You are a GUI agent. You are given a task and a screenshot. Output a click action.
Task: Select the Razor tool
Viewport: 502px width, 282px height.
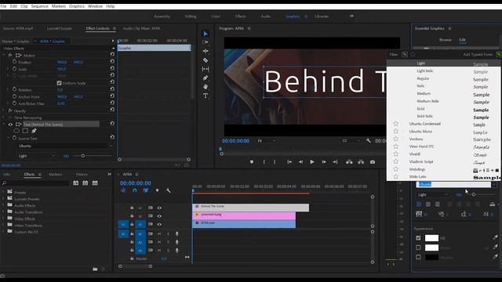pyautogui.click(x=206, y=60)
